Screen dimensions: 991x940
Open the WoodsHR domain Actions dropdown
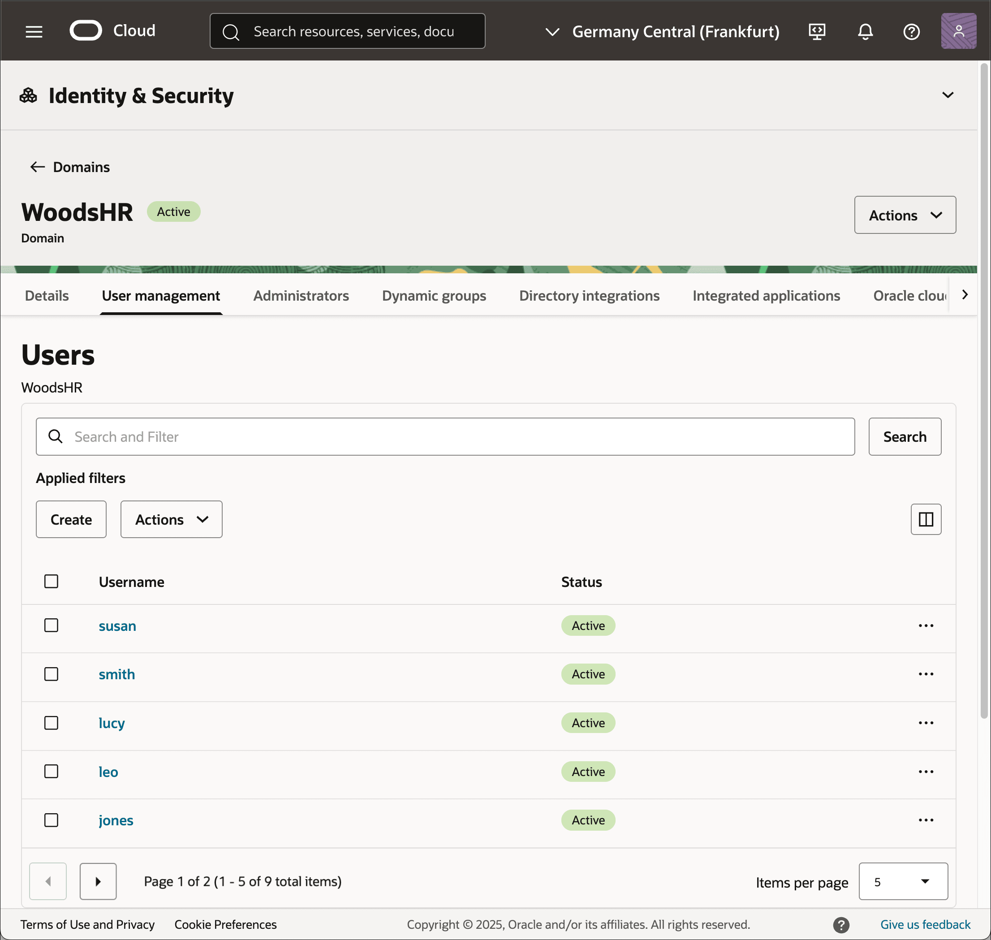click(905, 215)
